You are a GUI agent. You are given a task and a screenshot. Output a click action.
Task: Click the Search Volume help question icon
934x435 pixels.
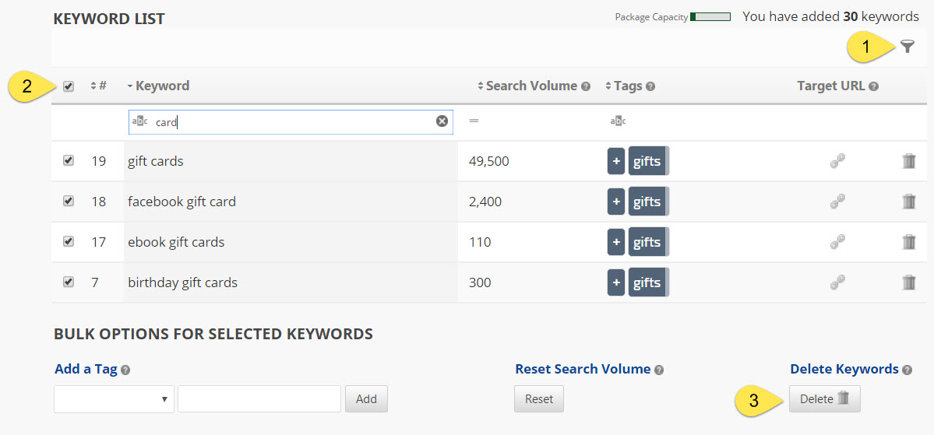click(x=586, y=86)
